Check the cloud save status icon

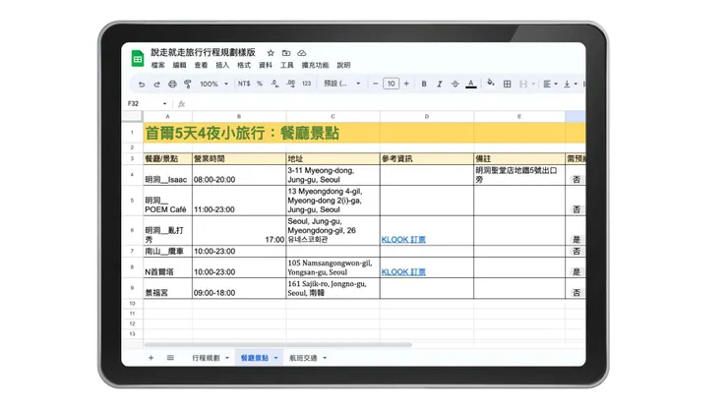[x=302, y=53]
